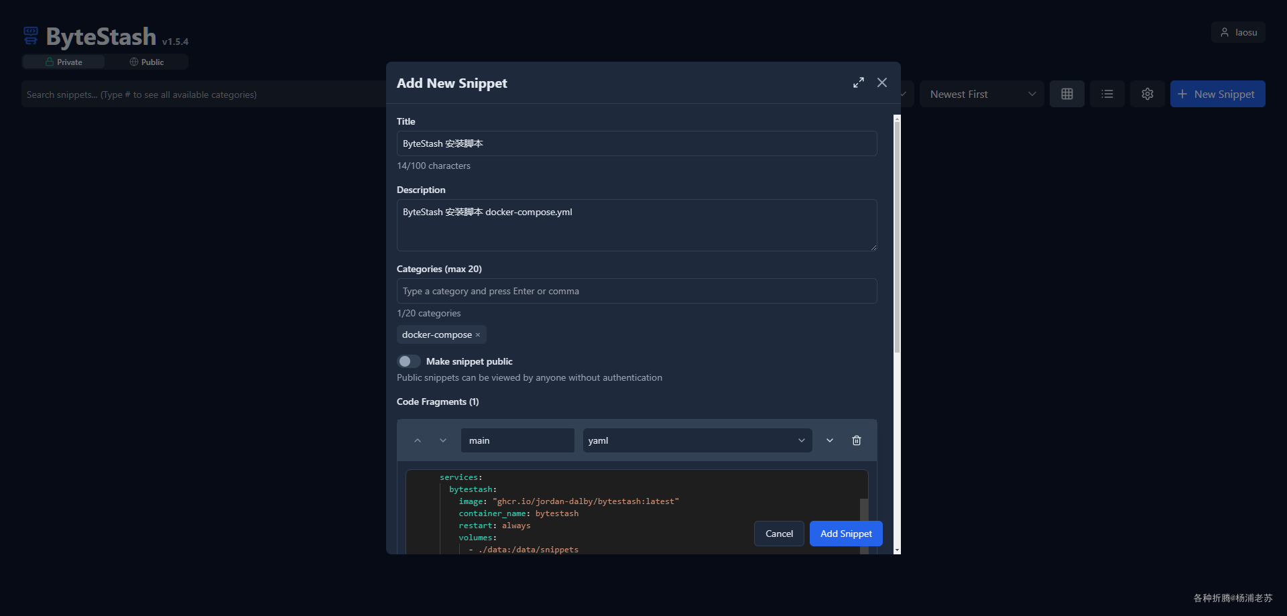
Task: Open the yaml language dropdown
Action: click(696, 440)
